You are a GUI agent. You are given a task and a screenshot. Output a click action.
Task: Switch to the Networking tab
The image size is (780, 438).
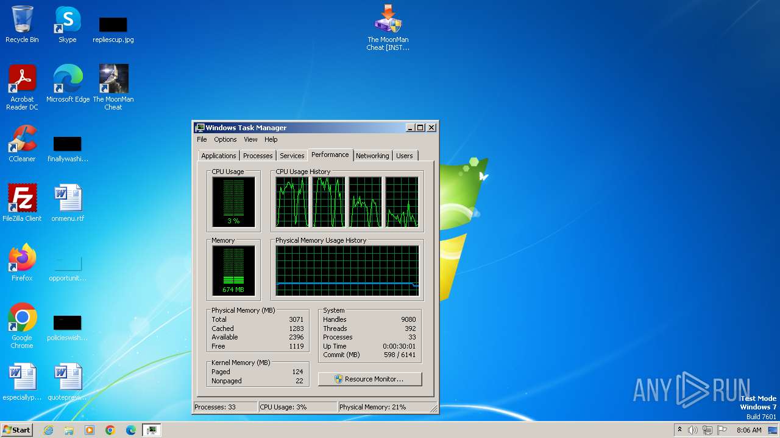372,156
